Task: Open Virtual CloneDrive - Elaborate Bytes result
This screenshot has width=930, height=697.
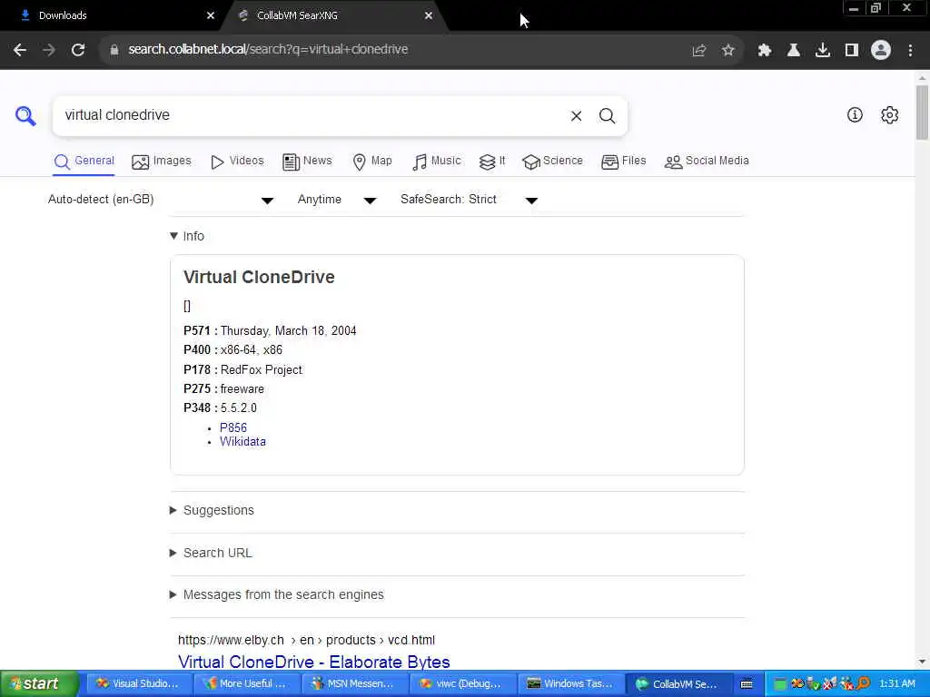Action: click(313, 662)
